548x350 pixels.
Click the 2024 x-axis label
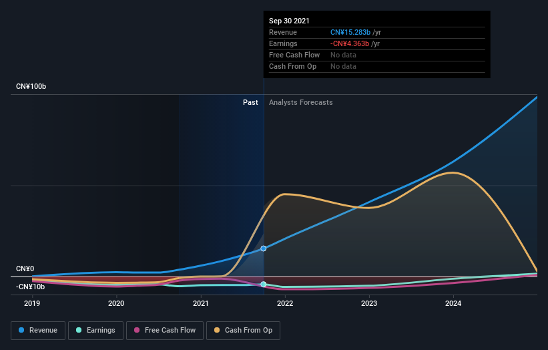pos(453,303)
